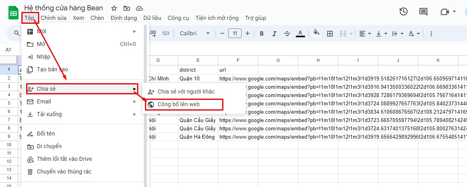
Task: Check the cloud saved status icon
Action: pyautogui.click(x=139, y=8)
